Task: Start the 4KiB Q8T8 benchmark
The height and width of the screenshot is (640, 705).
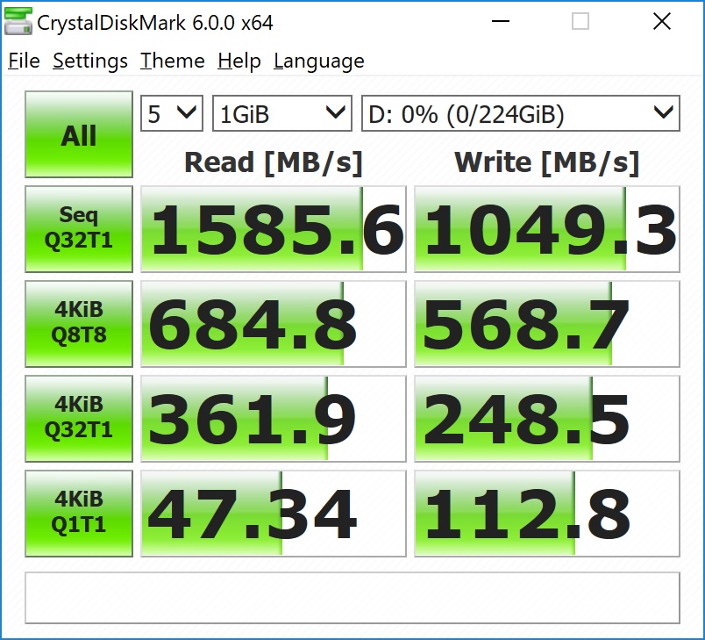Action: pos(79,324)
